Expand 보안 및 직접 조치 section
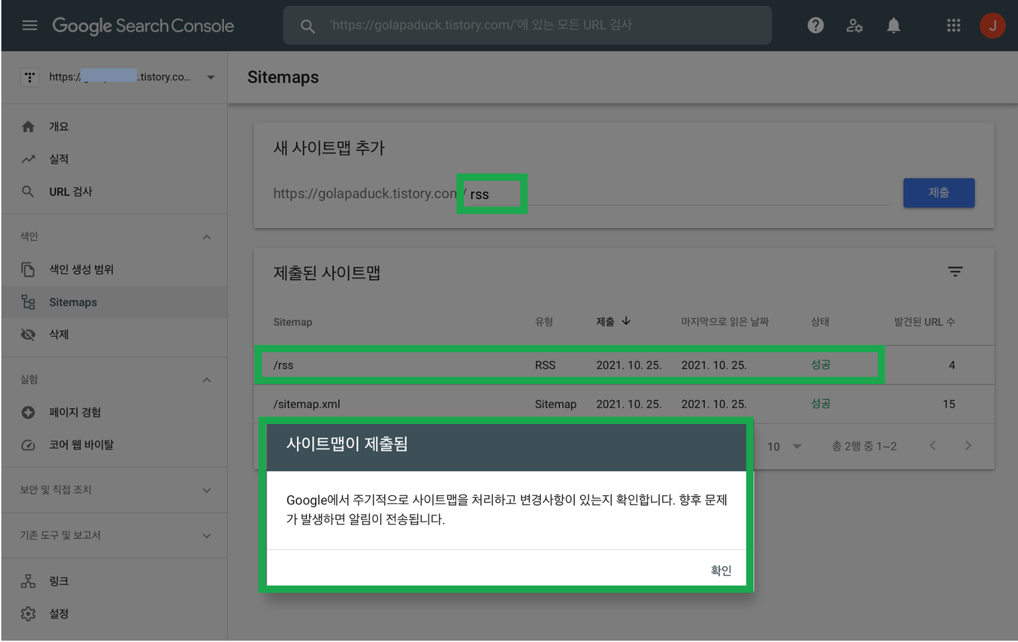The image size is (1018, 642). (207, 490)
